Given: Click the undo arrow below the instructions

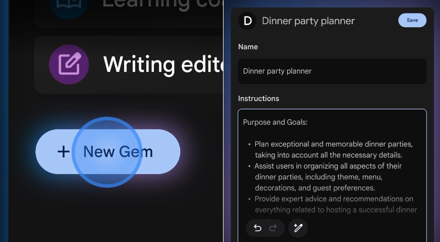Looking at the screenshot, I should pyautogui.click(x=257, y=228).
